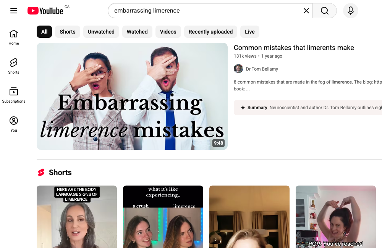Select the Live filter chip

pos(250,32)
